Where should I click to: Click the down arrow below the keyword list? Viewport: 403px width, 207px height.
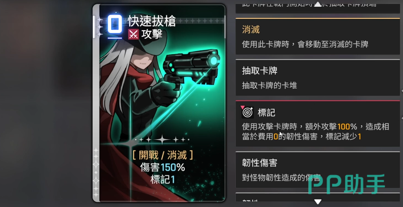click(318, 202)
